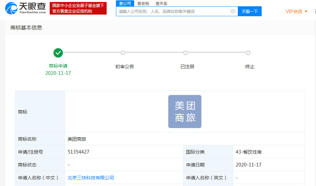Switch to the 查老板 search tab
316x186 pixels.
143,4
